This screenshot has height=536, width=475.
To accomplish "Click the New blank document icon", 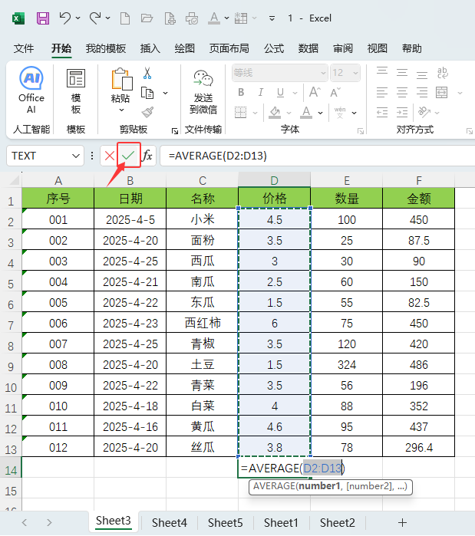I will click(x=125, y=18).
